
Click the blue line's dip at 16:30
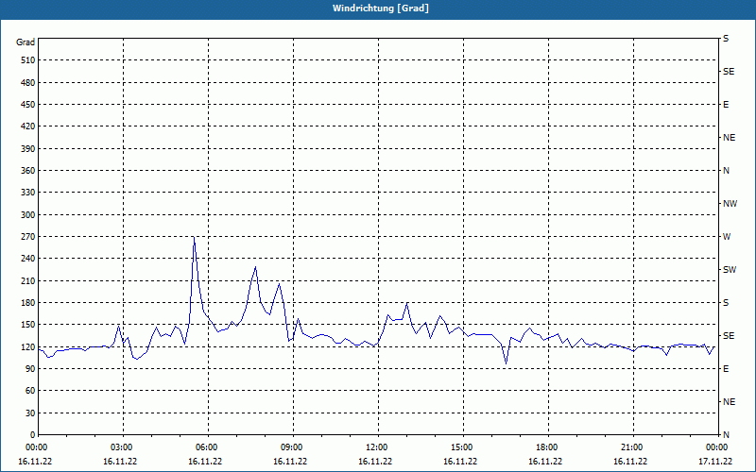tap(506, 364)
